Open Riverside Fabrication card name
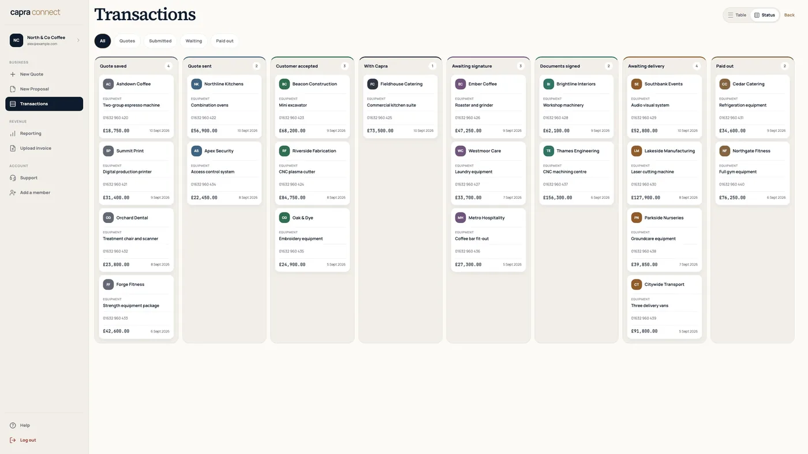This screenshot has height=454, width=808. pyautogui.click(x=315, y=151)
